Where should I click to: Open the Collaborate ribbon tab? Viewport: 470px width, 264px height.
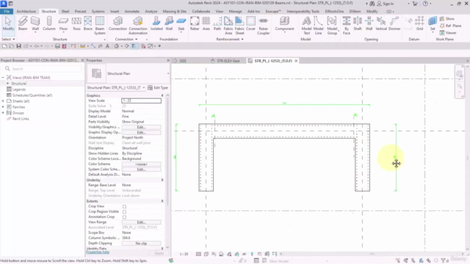(x=200, y=12)
